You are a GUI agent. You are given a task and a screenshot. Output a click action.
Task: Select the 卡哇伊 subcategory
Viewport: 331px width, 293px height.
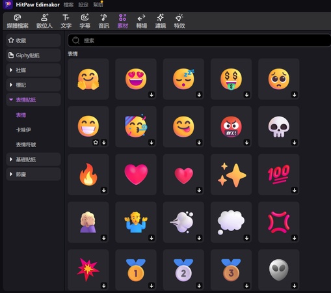coord(23,130)
